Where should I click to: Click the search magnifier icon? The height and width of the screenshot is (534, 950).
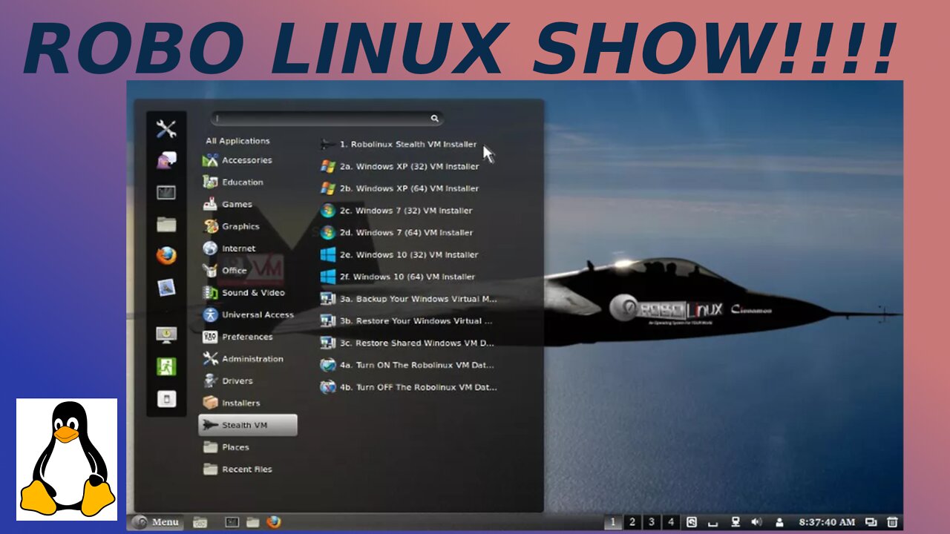coord(435,118)
